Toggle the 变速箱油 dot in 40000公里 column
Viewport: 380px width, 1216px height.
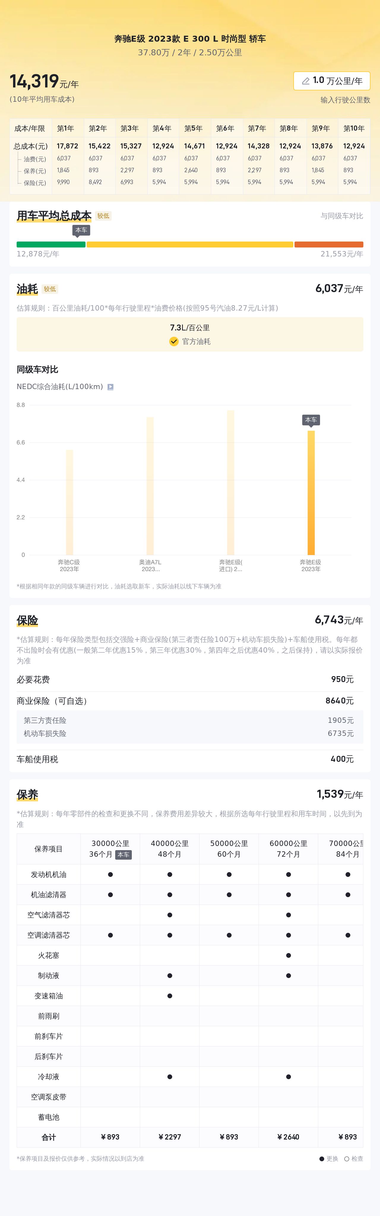[x=170, y=996]
